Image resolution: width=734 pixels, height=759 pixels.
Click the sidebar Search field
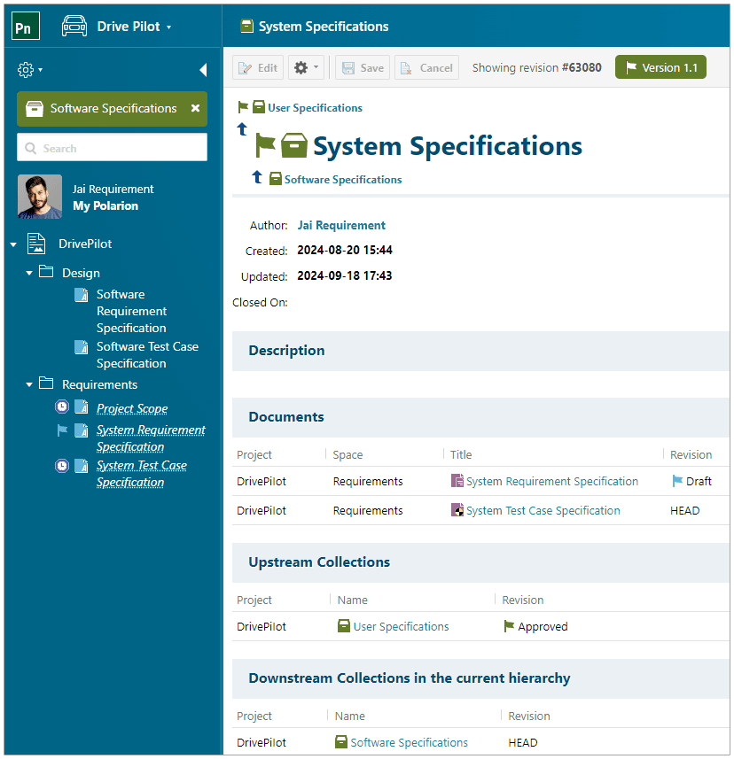(113, 148)
